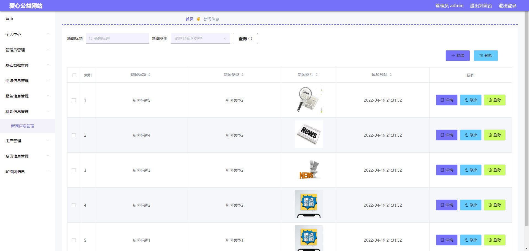Click 修改 for 新闻标题1 row
Viewport: 529px width, 251px height.
471,240
